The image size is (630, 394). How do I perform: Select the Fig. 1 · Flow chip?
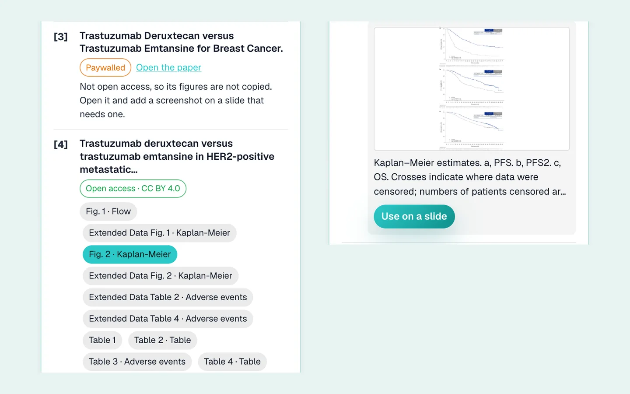tap(108, 211)
